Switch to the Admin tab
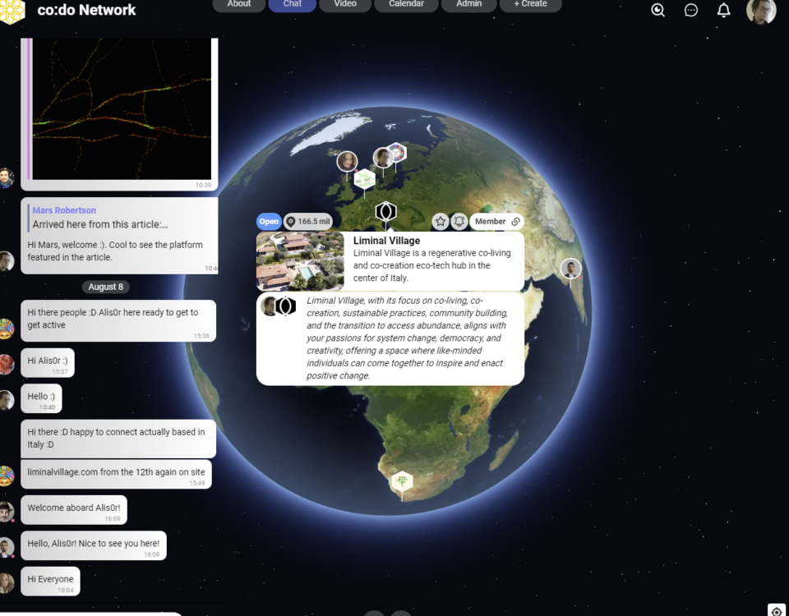Screen dimensions: 789x616 (469, 4)
